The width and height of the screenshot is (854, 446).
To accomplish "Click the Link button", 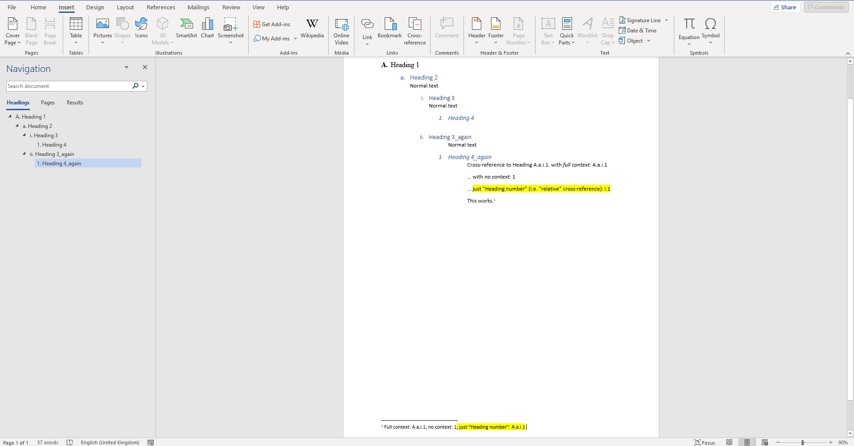I will [367, 31].
